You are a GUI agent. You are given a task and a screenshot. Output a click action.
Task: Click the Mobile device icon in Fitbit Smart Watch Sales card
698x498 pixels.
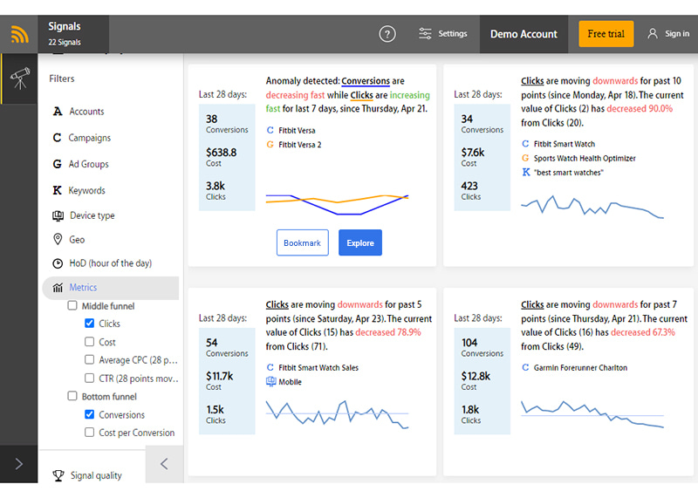(x=270, y=382)
